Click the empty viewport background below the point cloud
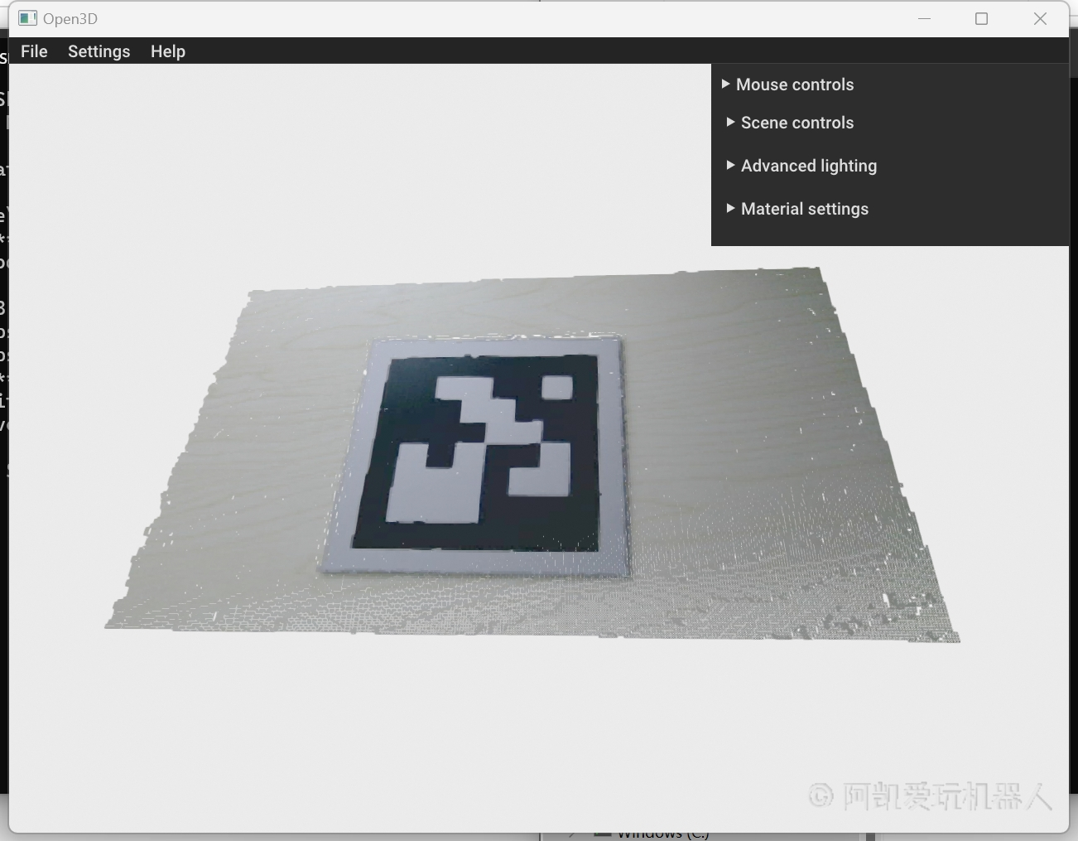Image resolution: width=1078 pixels, height=841 pixels. tap(497, 729)
